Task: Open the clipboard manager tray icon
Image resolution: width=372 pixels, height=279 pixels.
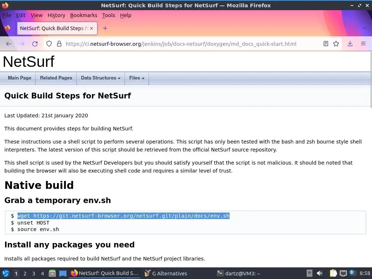Action: [x=333, y=273]
